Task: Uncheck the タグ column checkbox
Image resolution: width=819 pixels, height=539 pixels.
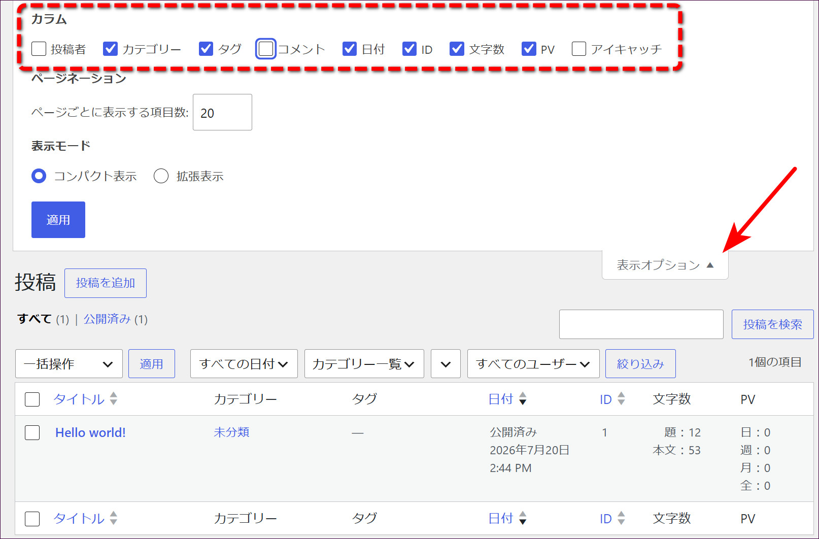Action: pyautogui.click(x=206, y=49)
